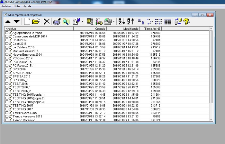This screenshot has height=144, width=225.
Task: Click the Coefi 2015 company icon
Action: tap(10, 44)
